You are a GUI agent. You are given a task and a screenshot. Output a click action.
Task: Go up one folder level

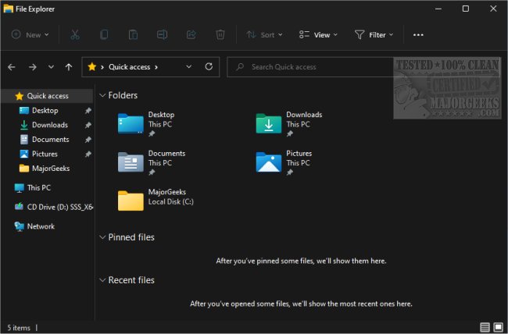click(x=69, y=67)
